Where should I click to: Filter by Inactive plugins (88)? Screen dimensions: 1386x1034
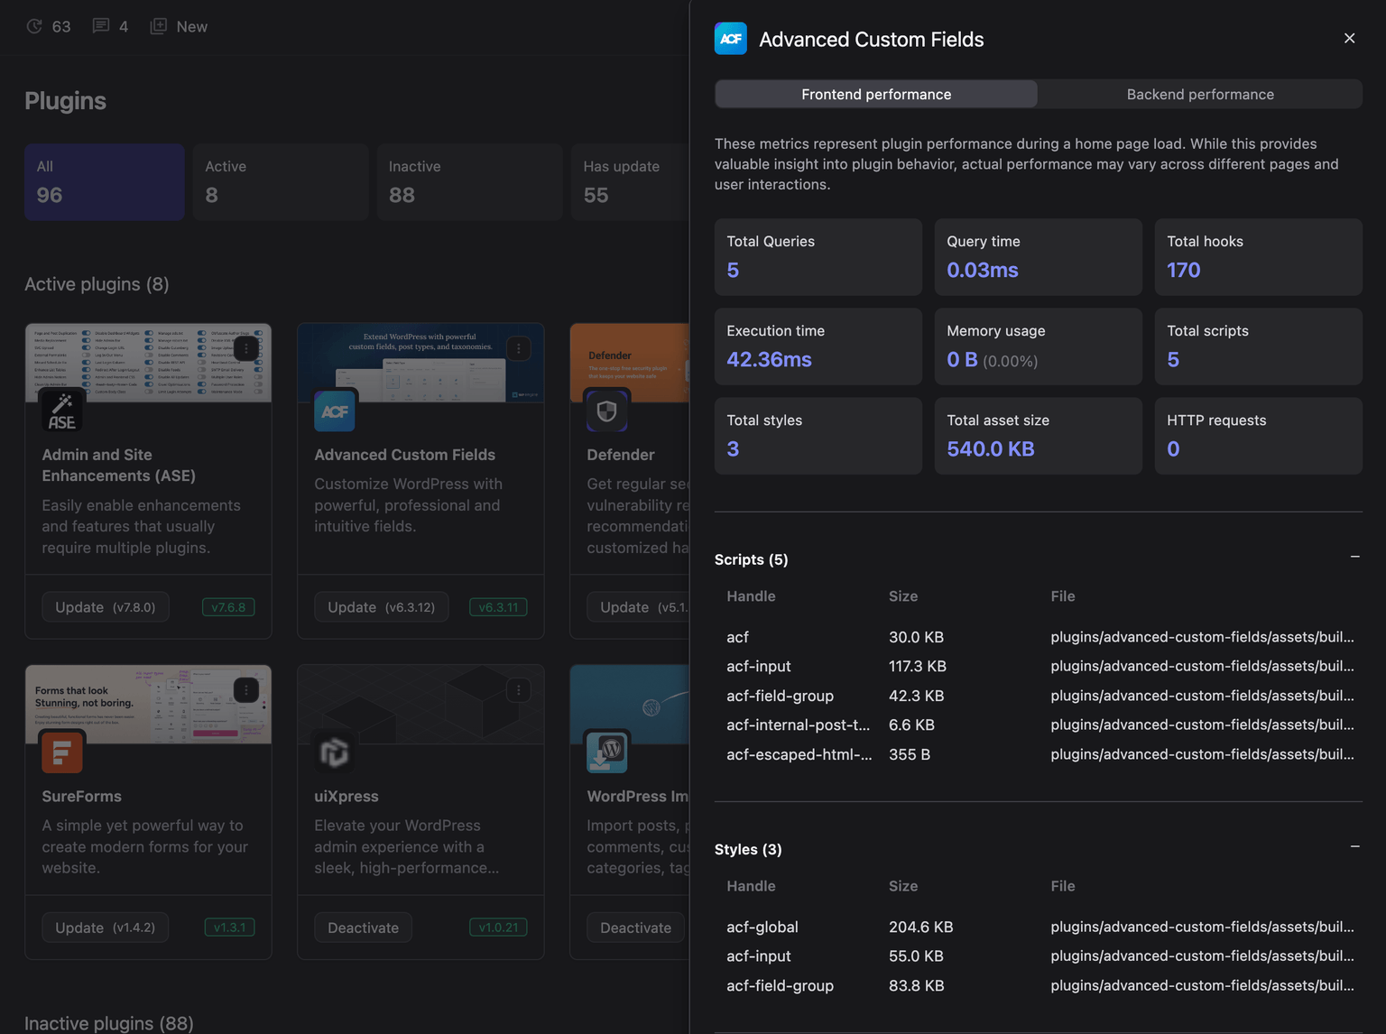[470, 181]
